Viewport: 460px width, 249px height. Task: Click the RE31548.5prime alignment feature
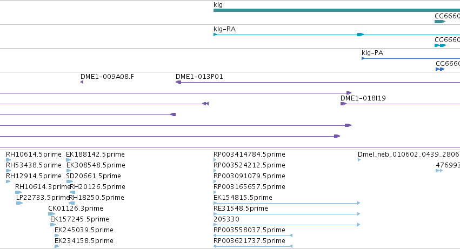point(287,214)
